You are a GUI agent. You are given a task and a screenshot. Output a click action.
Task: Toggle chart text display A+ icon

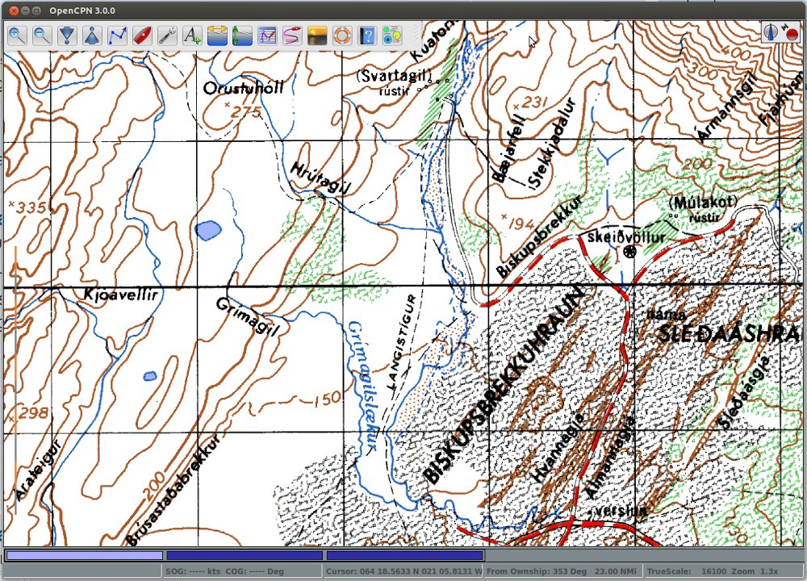coord(192,36)
